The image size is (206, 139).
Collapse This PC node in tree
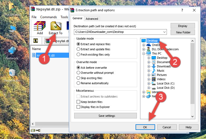coord(144,53)
